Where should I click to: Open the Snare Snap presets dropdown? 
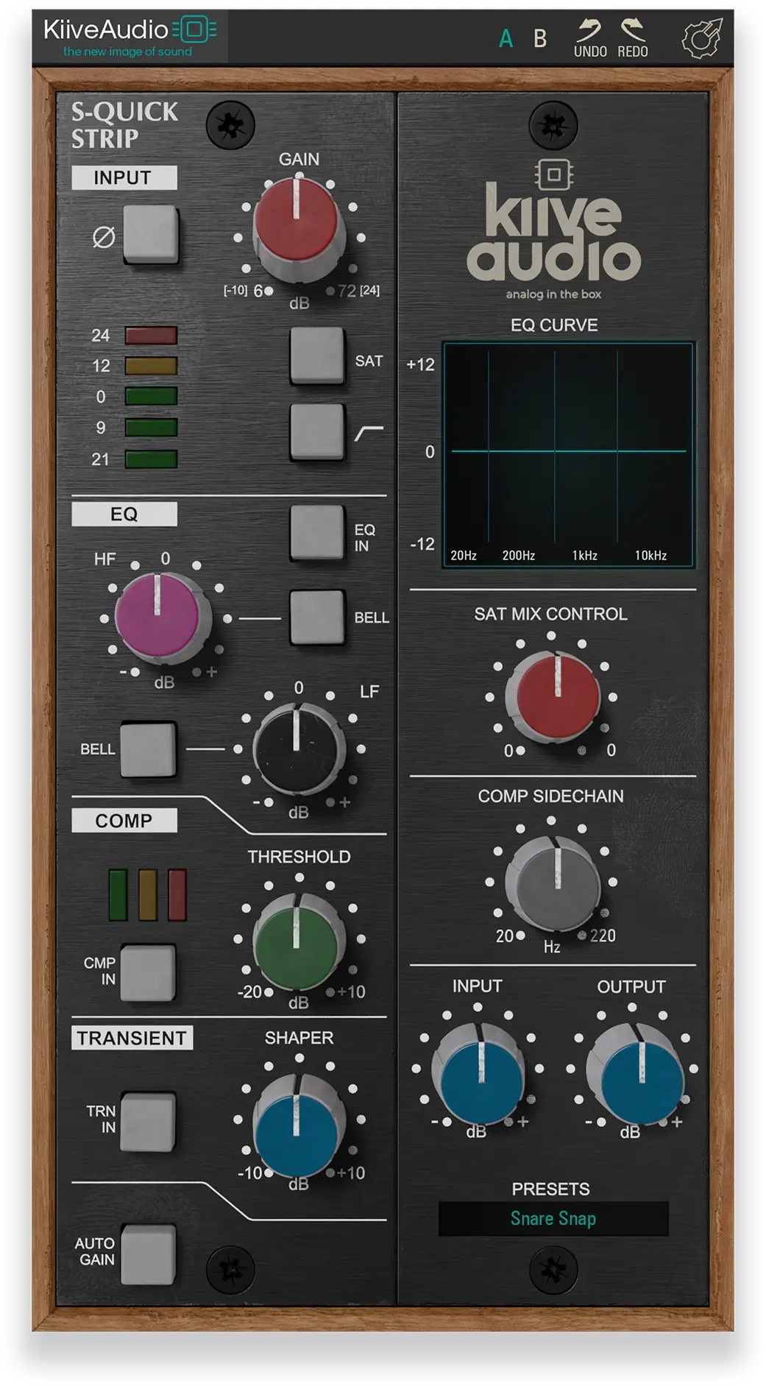553,1218
